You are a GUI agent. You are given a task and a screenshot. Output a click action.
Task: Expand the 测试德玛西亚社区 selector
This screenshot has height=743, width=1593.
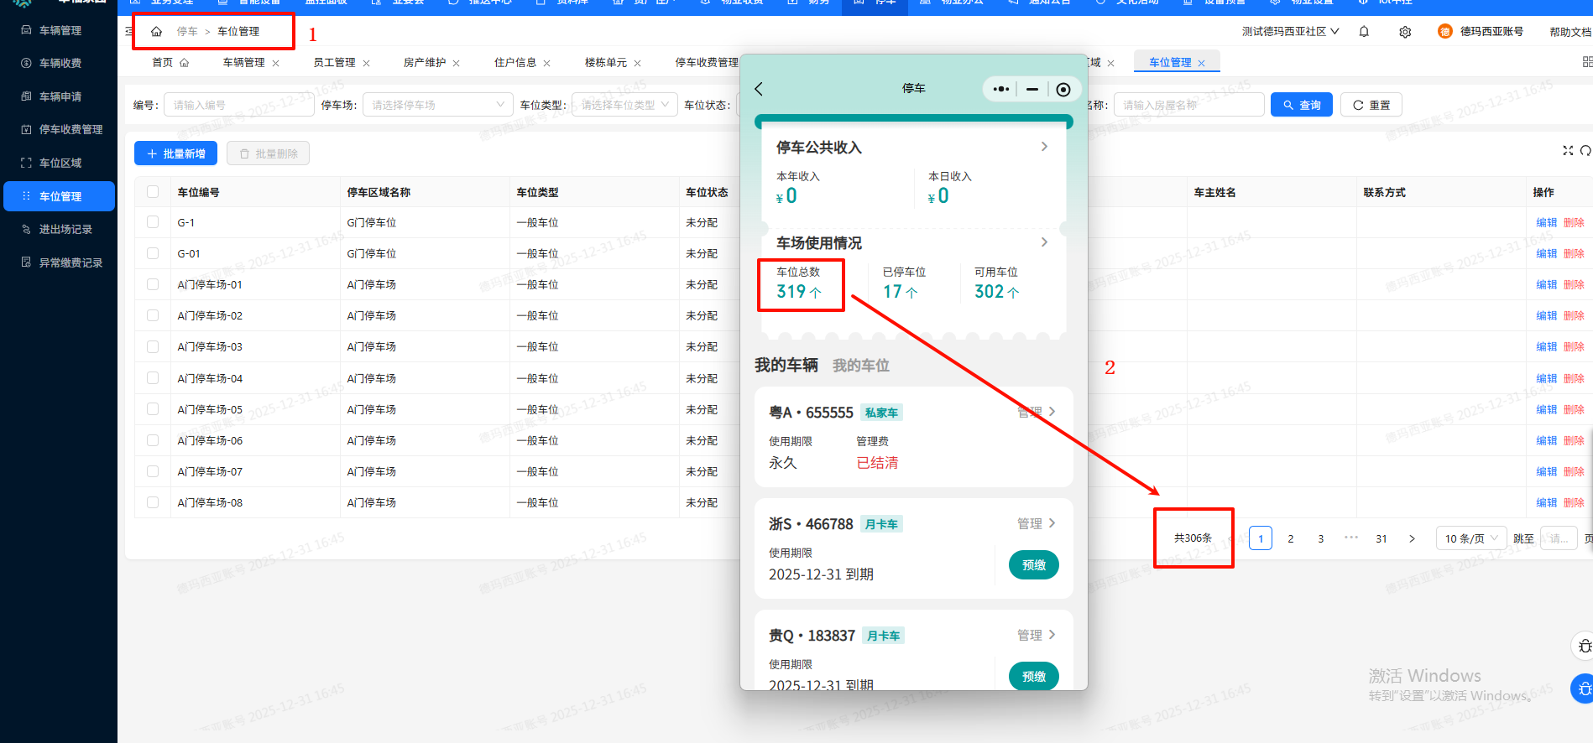(1290, 32)
